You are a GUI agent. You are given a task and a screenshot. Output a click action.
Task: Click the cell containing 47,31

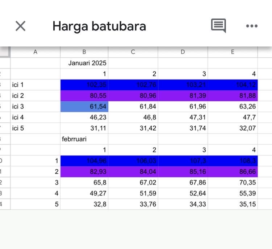183,118
